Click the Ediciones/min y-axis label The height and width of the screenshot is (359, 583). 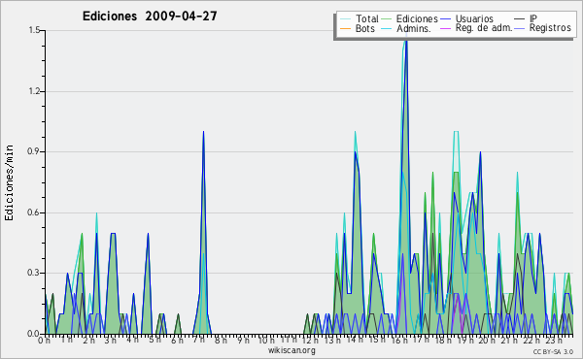(x=9, y=182)
